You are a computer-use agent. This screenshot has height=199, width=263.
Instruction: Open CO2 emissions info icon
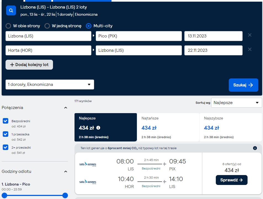255,148
